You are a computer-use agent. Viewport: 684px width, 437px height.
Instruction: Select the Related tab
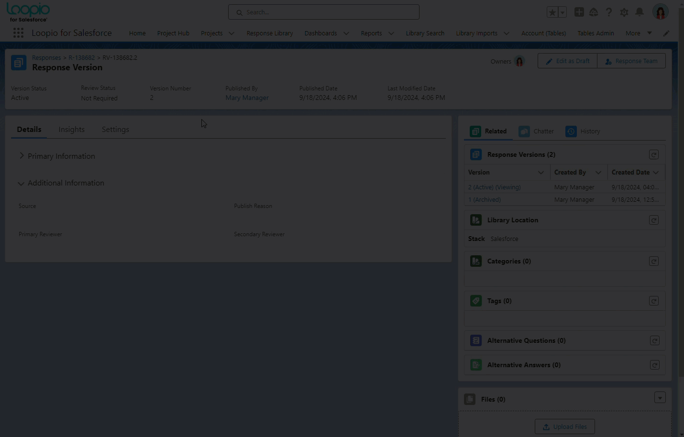[488, 131]
